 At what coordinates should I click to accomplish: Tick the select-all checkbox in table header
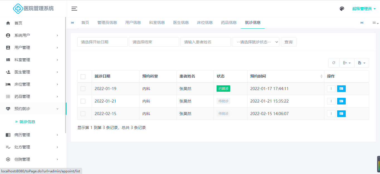click(x=83, y=76)
